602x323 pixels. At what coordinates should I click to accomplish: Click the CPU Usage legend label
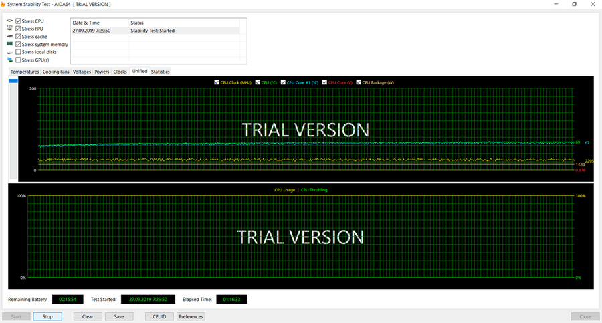284,190
